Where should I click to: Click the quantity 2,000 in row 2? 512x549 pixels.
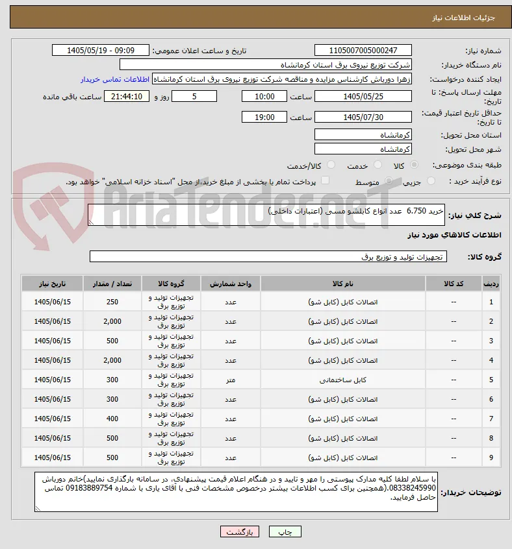[112, 321]
